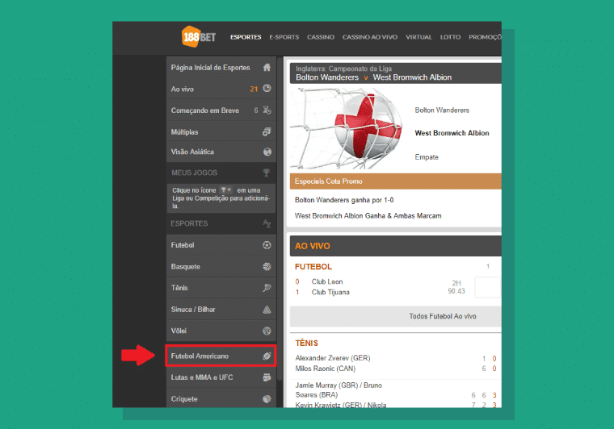This screenshot has height=429, width=614.
Task: Click the billiard rack icon for Sinuca / Bilhar
Action: click(x=267, y=310)
